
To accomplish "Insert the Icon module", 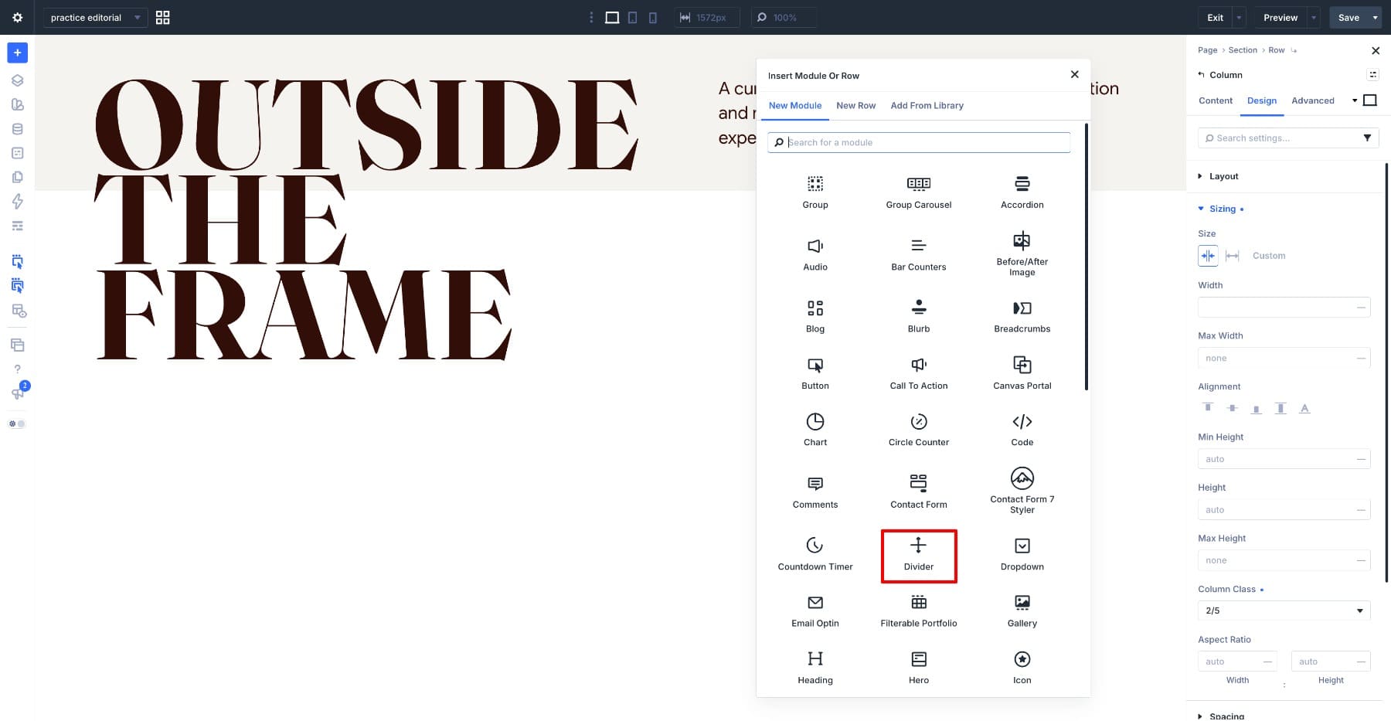I will pyautogui.click(x=1022, y=668).
